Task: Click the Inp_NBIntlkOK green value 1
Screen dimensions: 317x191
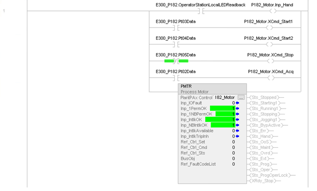Action: [x=223, y=125]
